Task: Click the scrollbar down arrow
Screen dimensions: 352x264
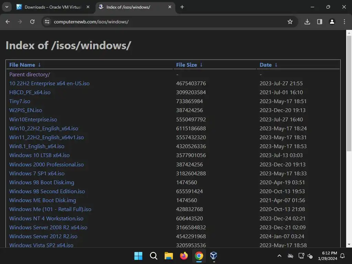Action: point(349,244)
